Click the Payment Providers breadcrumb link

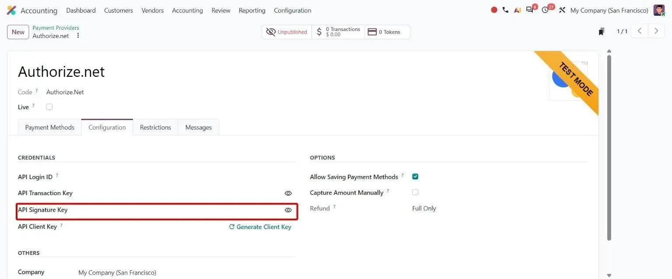tap(56, 28)
